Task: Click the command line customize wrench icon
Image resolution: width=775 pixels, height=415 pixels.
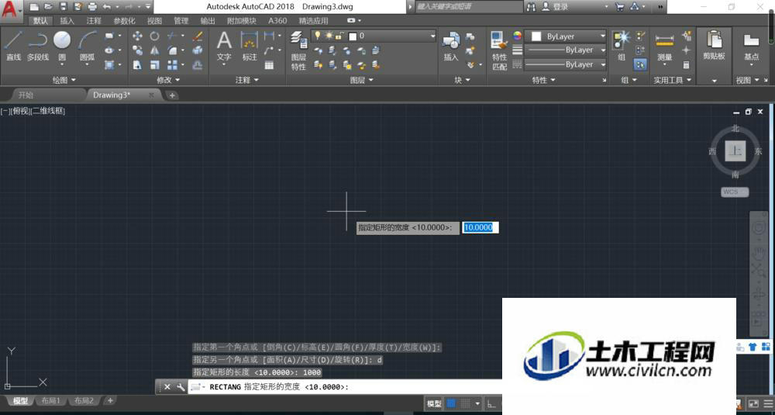Action: (x=181, y=387)
